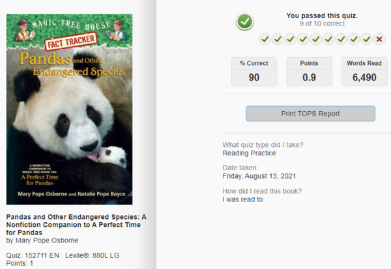Image resolution: width=391 pixels, height=269 pixels.
Task: Click the Points 0.9 box
Action: point(309,71)
